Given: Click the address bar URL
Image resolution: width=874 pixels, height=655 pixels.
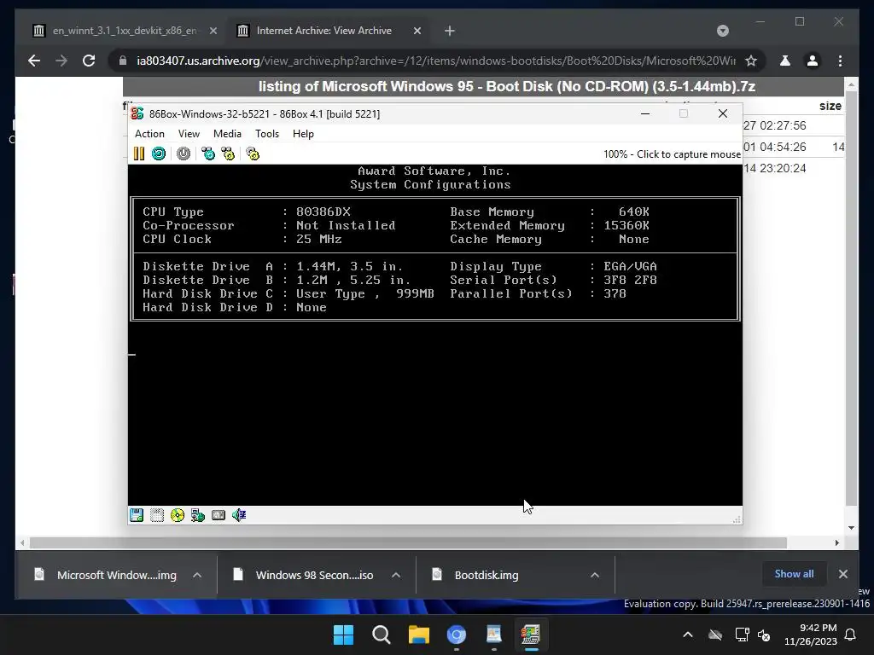Looking at the screenshot, I should (436, 61).
